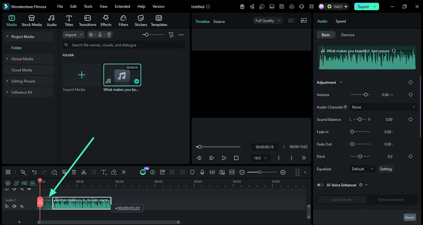Image resolution: width=423 pixels, height=225 pixels.
Task: Switch to the Denoise tab
Action: point(348,35)
